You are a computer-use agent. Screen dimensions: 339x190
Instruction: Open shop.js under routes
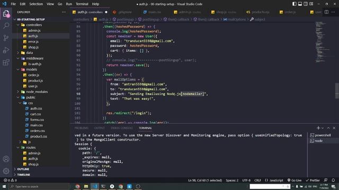pyautogui.click(x=41, y=164)
